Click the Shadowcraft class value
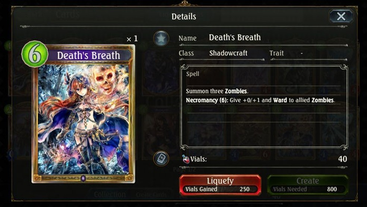 point(228,53)
